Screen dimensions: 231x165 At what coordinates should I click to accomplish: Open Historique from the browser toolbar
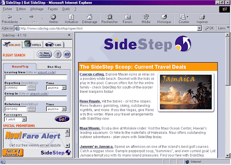(164, 19)
